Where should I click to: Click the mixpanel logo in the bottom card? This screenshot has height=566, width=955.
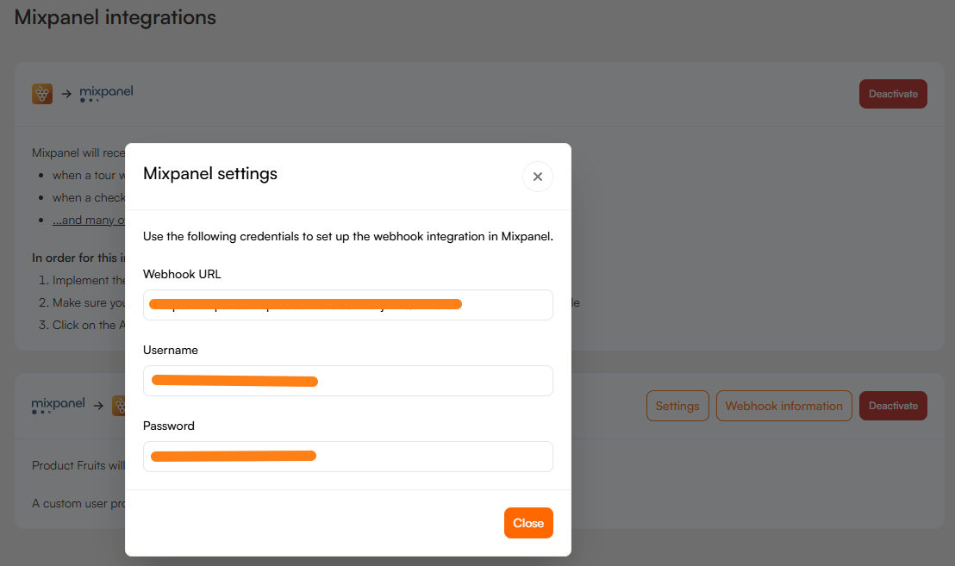coord(58,404)
